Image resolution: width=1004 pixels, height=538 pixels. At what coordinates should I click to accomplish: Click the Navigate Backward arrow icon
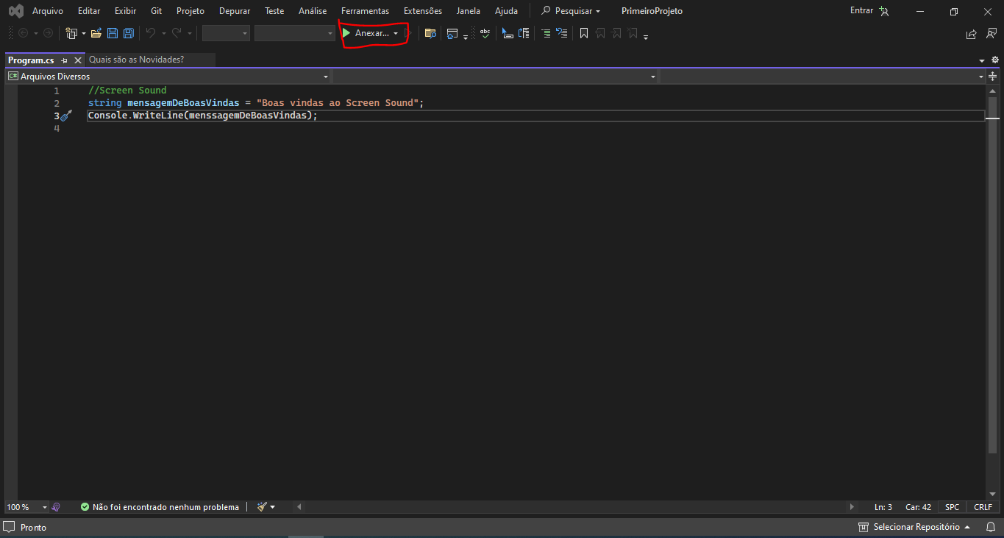click(23, 33)
